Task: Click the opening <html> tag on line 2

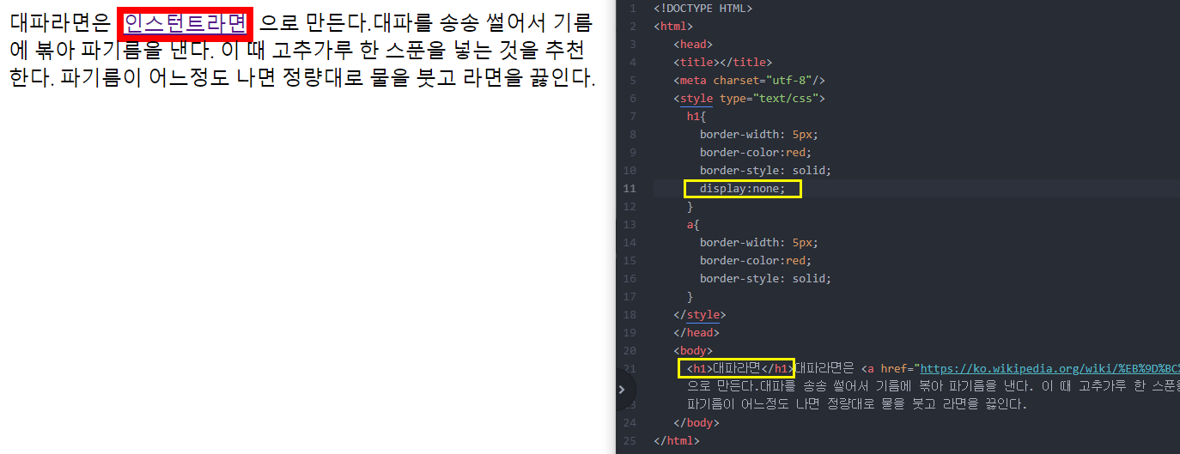Action: (673, 27)
